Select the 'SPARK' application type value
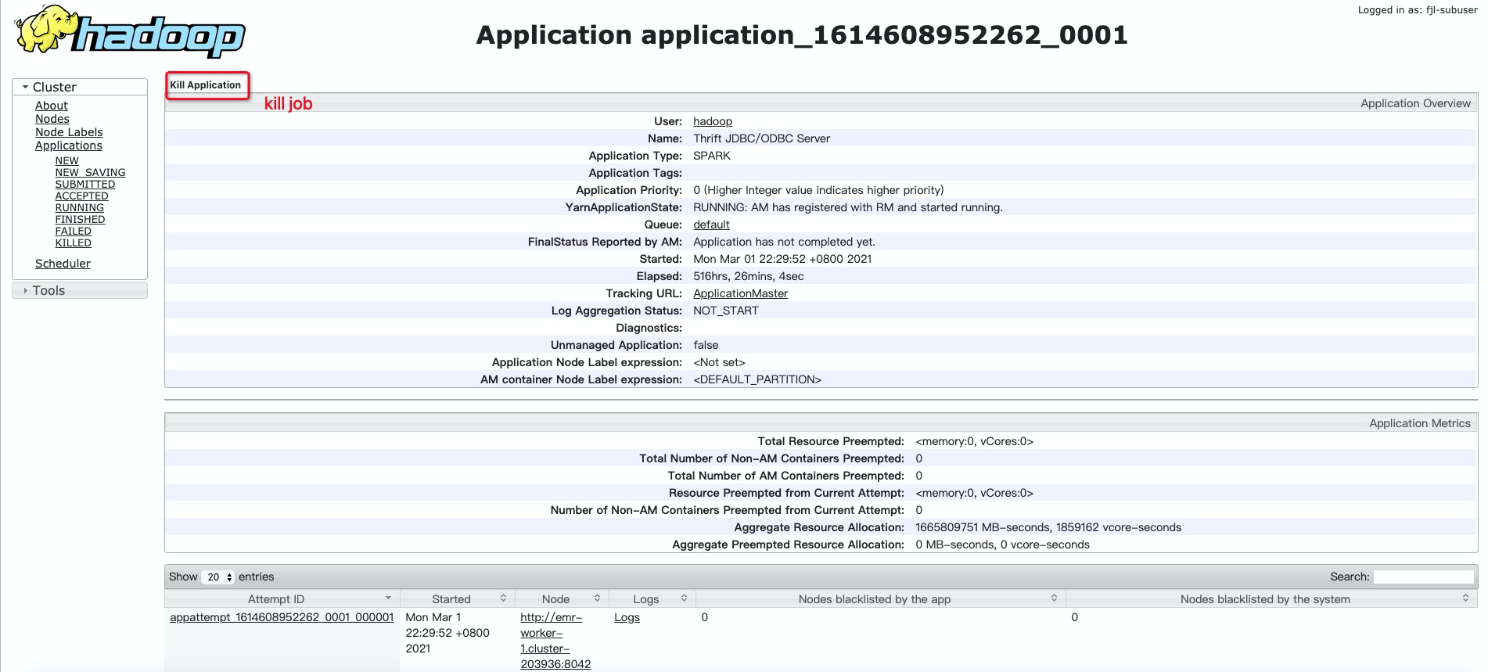The image size is (1488, 672). 712,156
